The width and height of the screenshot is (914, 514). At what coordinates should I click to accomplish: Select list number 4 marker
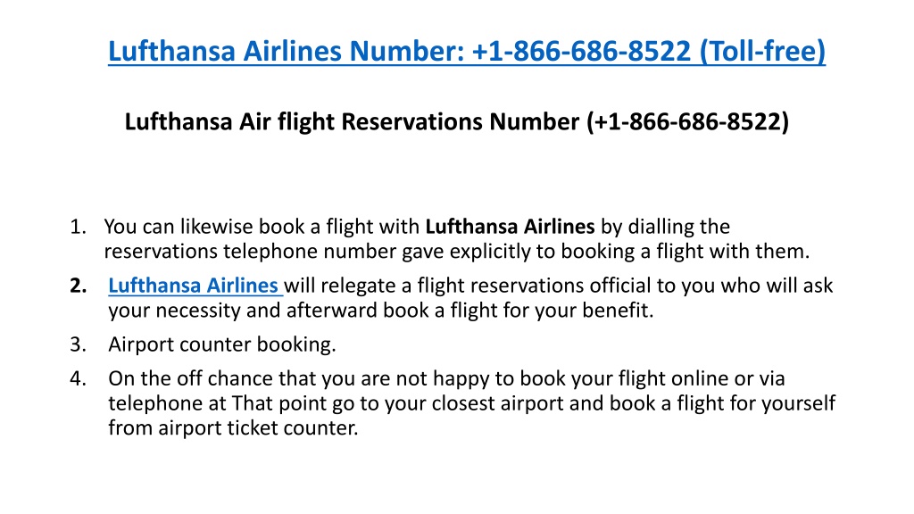coord(79,378)
